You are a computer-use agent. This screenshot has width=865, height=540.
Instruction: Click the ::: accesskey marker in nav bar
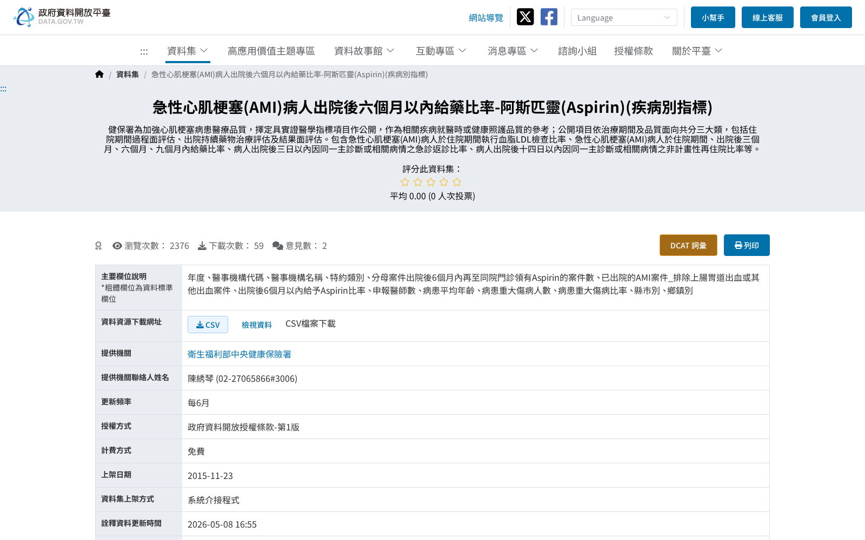pyautogui.click(x=144, y=51)
